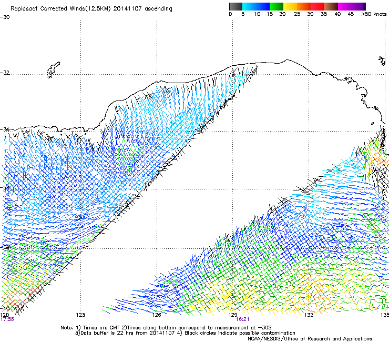Click the '126' longitude axis label

pyautogui.click(x=157, y=315)
